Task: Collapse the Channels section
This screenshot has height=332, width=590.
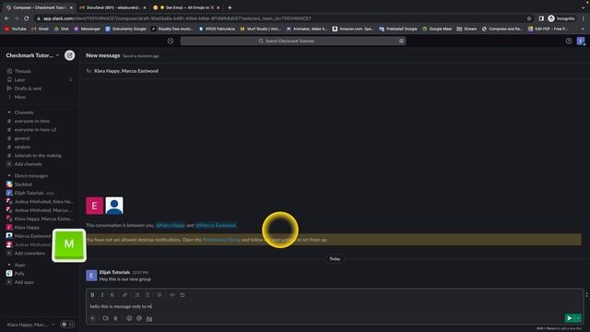Action: point(9,113)
